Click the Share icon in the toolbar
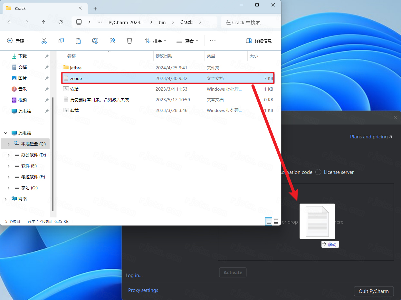This screenshot has height=300, width=401. point(112,41)
